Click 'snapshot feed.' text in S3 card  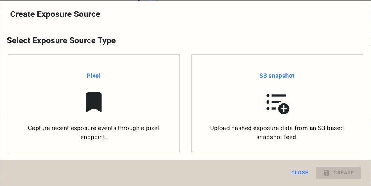pyautogui.click(x=277, y=137)
